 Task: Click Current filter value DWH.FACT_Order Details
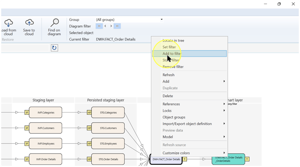[x=116, y=39]
